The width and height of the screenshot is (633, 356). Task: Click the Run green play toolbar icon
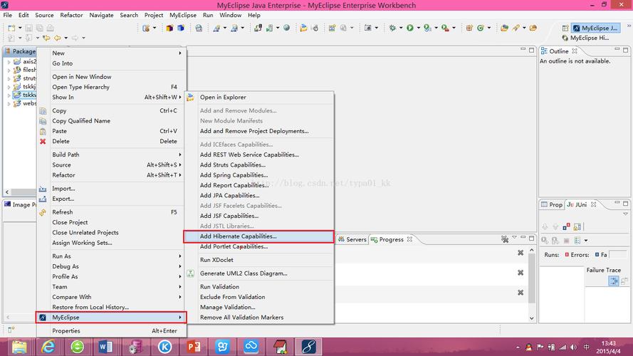pyautogui.click(x=410, y=28)
